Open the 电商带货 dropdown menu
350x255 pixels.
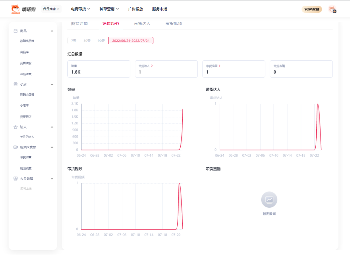pos(80,9)
